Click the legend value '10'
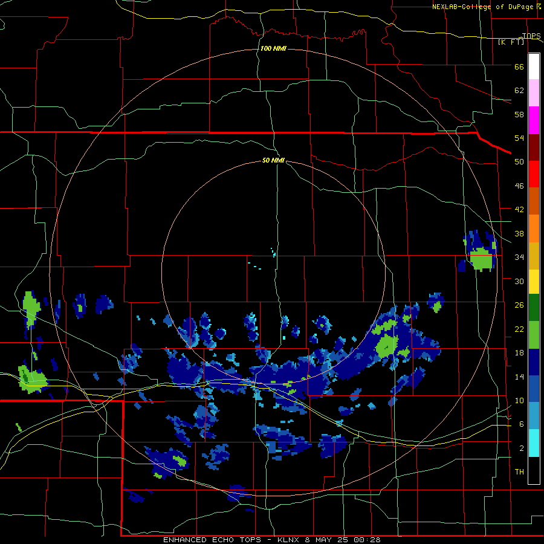Viewport: 544px width, 544px height. coord(519,401)
